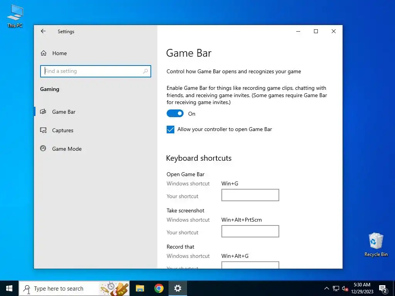Launch Google Chrome from the taskbar
The image size is (395, 296).
click(x=159, y=288)
